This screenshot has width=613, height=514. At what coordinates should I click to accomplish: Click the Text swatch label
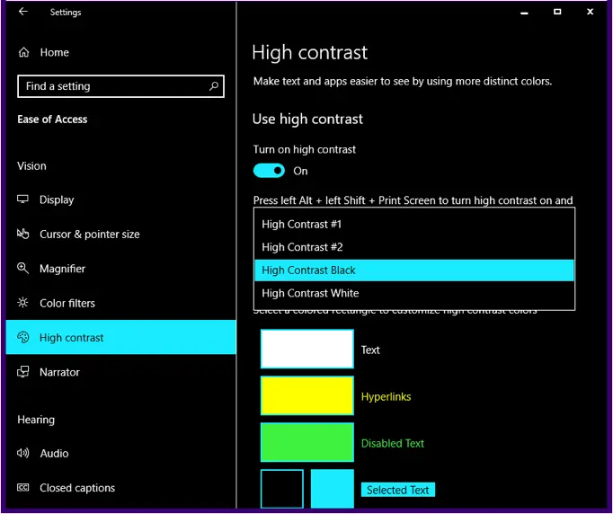tap(370, 350)
